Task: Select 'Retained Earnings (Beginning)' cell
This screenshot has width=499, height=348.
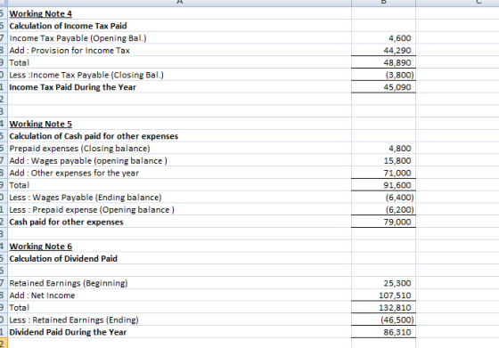Action: pyautogui.click(x=179, y=283)
